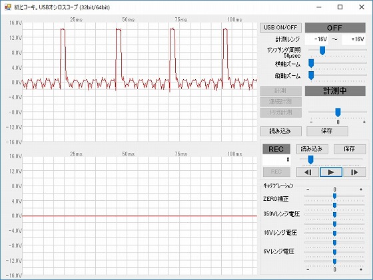Select the +16V range upper field

pyautogui.click(x=354, y=39)
